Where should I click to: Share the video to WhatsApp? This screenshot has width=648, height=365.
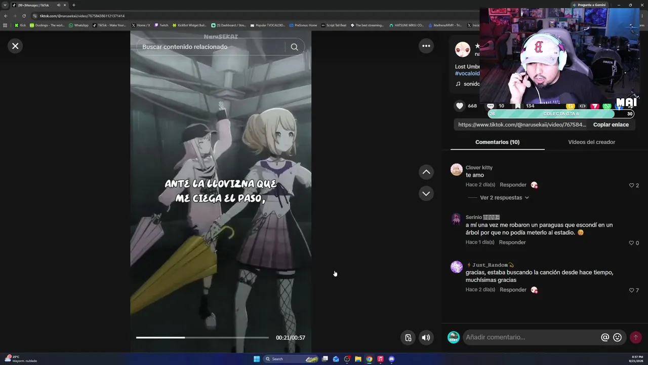(x=607, y=106)
